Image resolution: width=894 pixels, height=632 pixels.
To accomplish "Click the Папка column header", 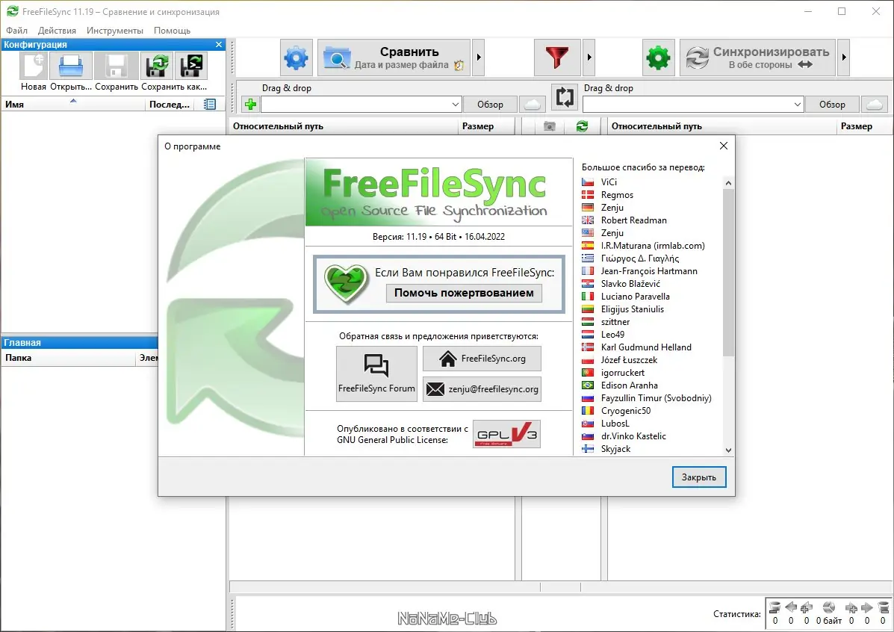I will (x=69, y=358).
